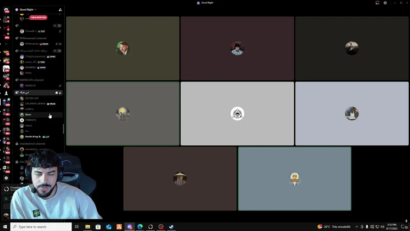
Task: Select user KAYDO 47
Action: [x=40, y=86]
